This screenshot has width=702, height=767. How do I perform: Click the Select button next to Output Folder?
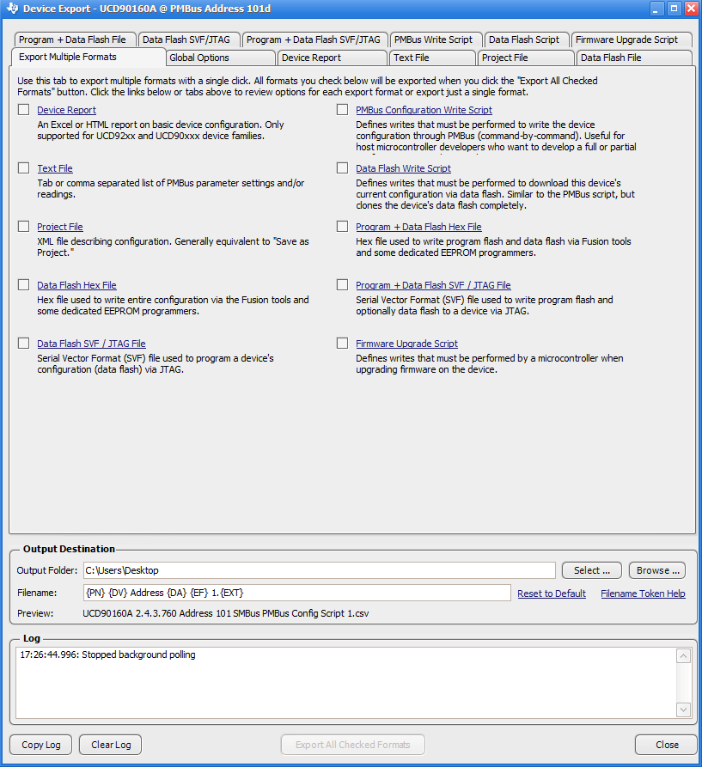pyautogui.click(x=591, y=569)
